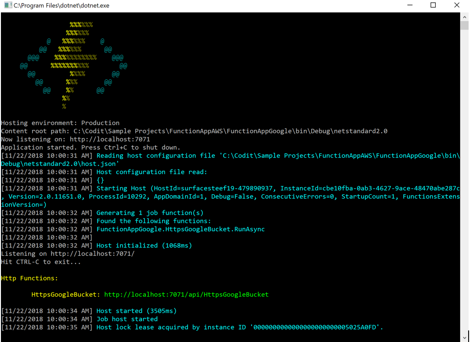Click the localhost:7071/api/HttpsGoogleBucket URL

(x=186, y=295)
